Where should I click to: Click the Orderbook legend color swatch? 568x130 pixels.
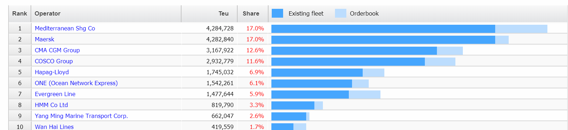[340, 13]
